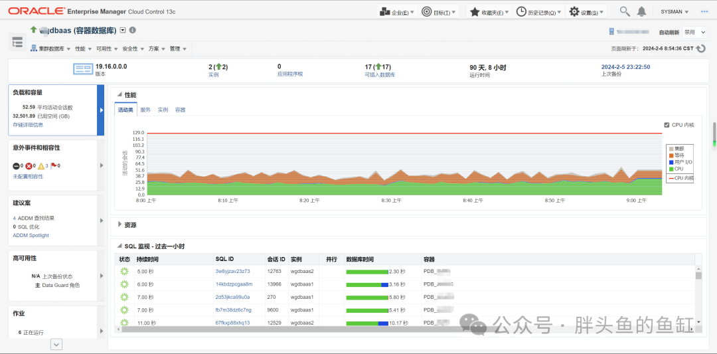Open the 未配置相容性 link
The image size is (717, 354).
point(29,176)
